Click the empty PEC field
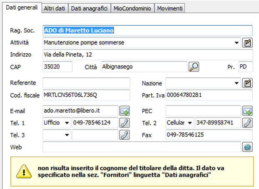 (203, 111)
